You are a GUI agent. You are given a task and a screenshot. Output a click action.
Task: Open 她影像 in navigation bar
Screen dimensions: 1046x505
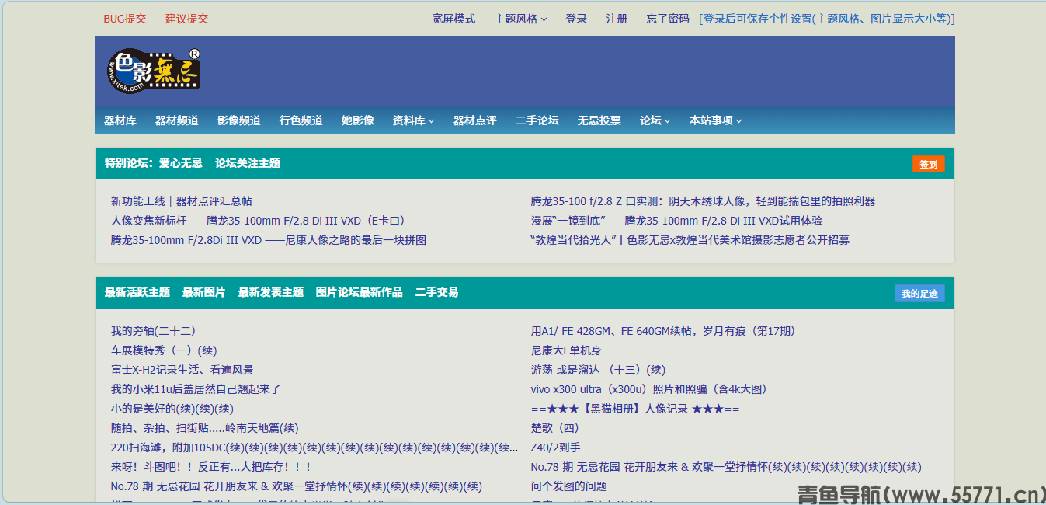click(358, 120)
